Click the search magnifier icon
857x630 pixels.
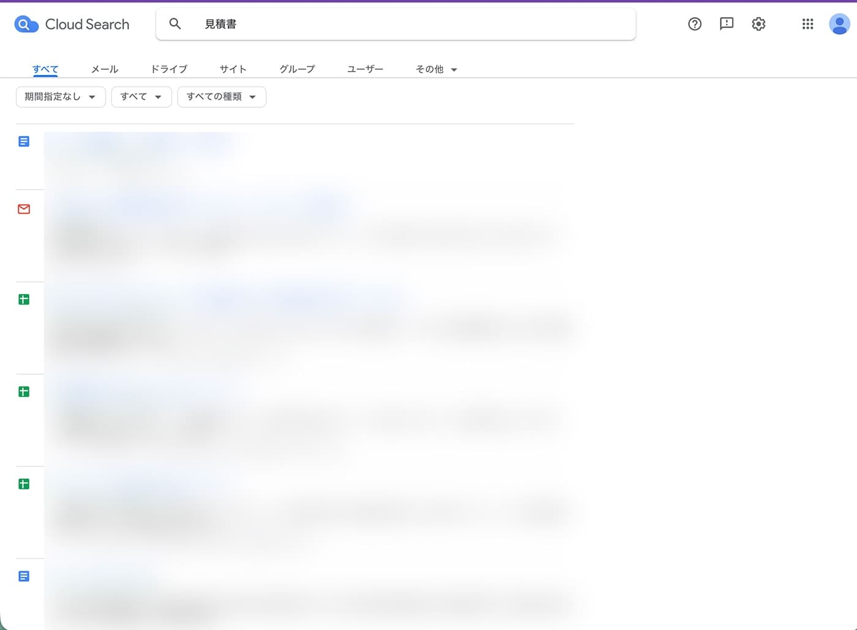click(x=175, y=24)
